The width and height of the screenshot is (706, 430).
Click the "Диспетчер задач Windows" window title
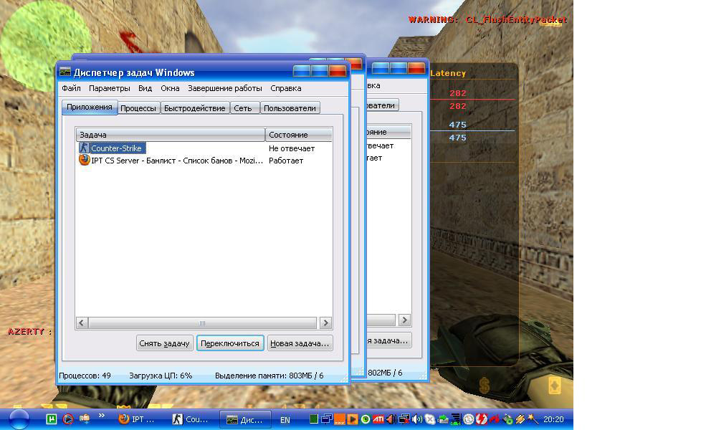(x=134, y=72)
